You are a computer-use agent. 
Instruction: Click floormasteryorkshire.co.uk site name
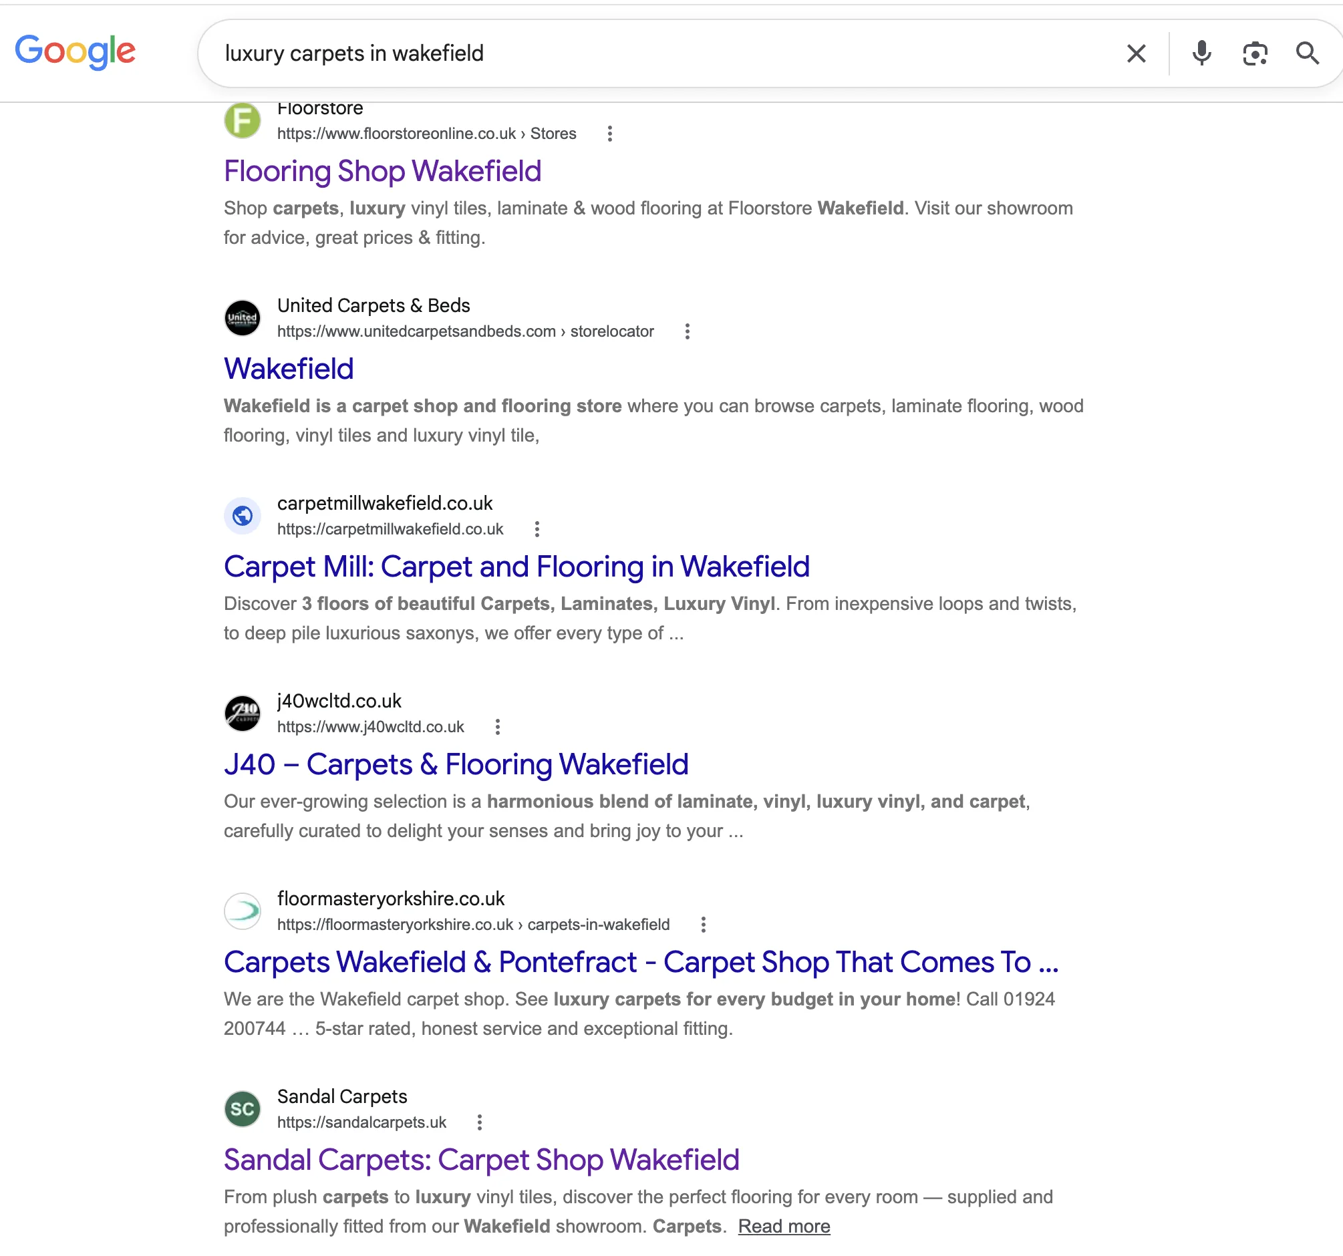pyautogui.click(x=391, y=899)
